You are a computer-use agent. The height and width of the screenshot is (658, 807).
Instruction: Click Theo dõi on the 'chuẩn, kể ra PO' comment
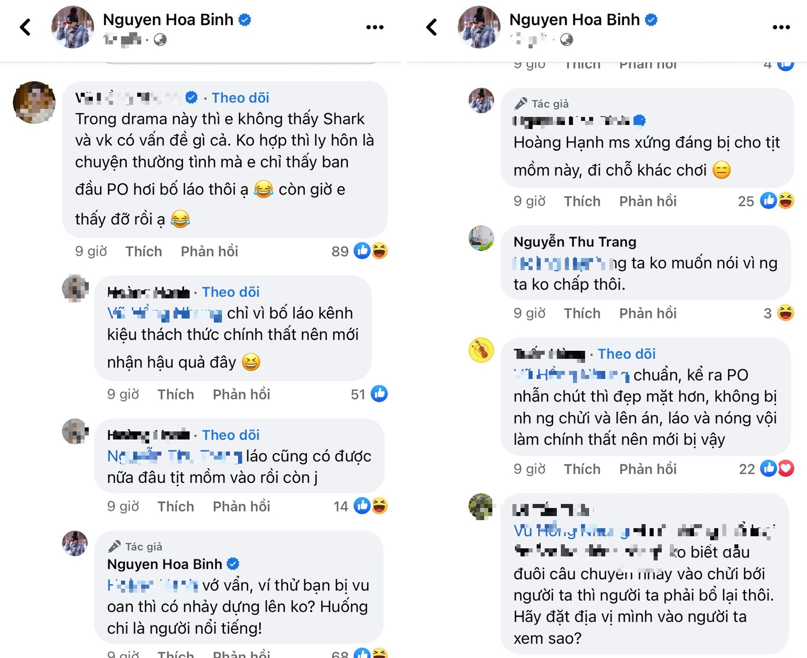click(x=626, y=354)
